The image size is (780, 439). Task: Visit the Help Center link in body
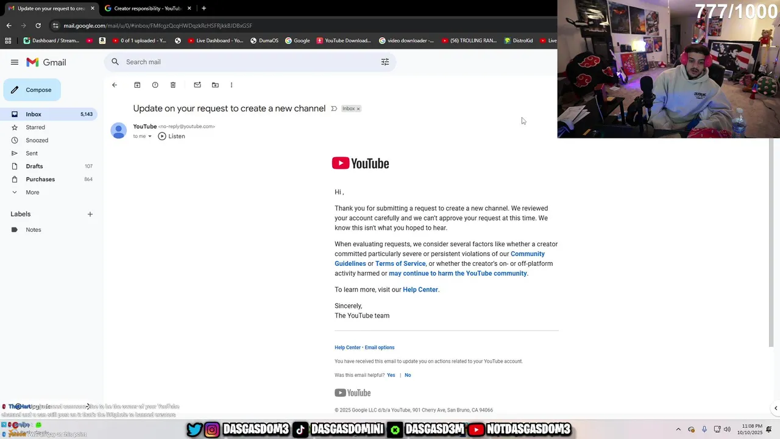click(x=420, y=290)
